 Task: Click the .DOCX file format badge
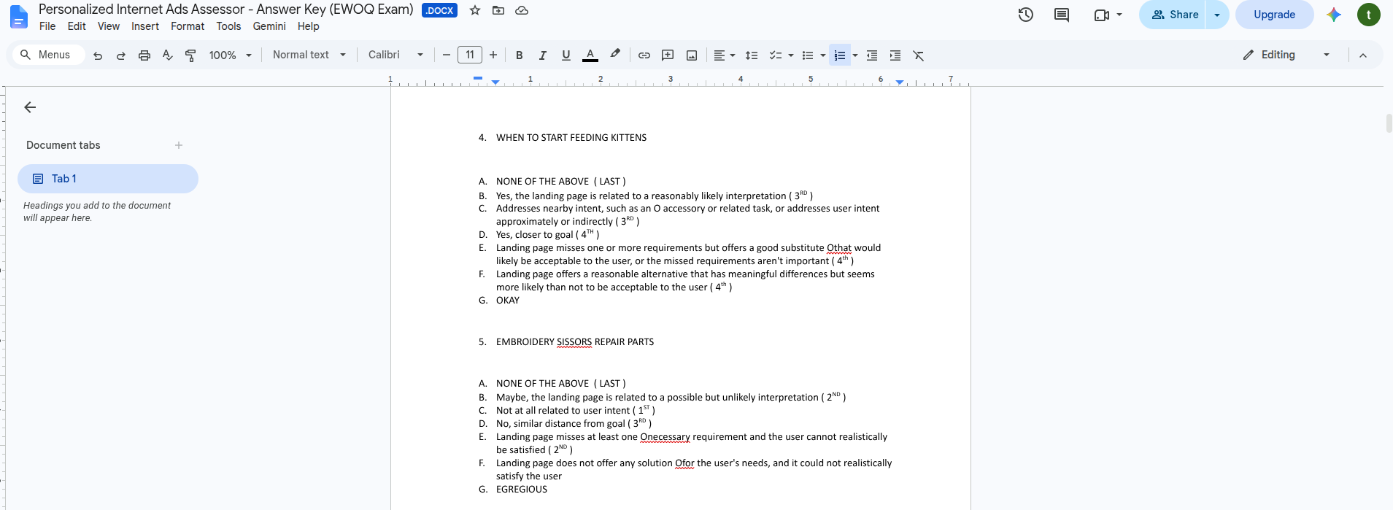[x=439, y=10]
